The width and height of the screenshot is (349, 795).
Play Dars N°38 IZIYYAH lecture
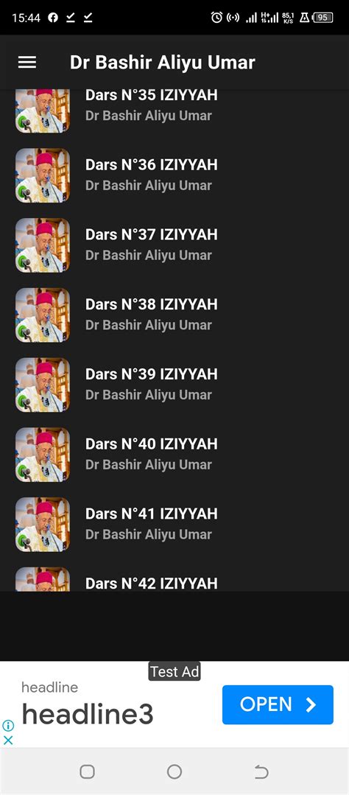(174, 315)
